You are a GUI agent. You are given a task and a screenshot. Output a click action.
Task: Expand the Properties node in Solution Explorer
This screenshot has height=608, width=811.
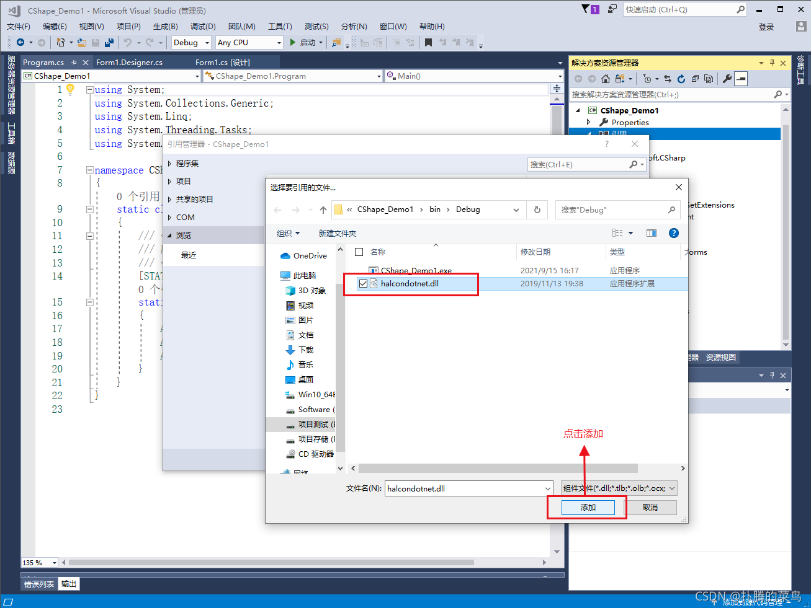pyautogui.click(x=588, y=122)
